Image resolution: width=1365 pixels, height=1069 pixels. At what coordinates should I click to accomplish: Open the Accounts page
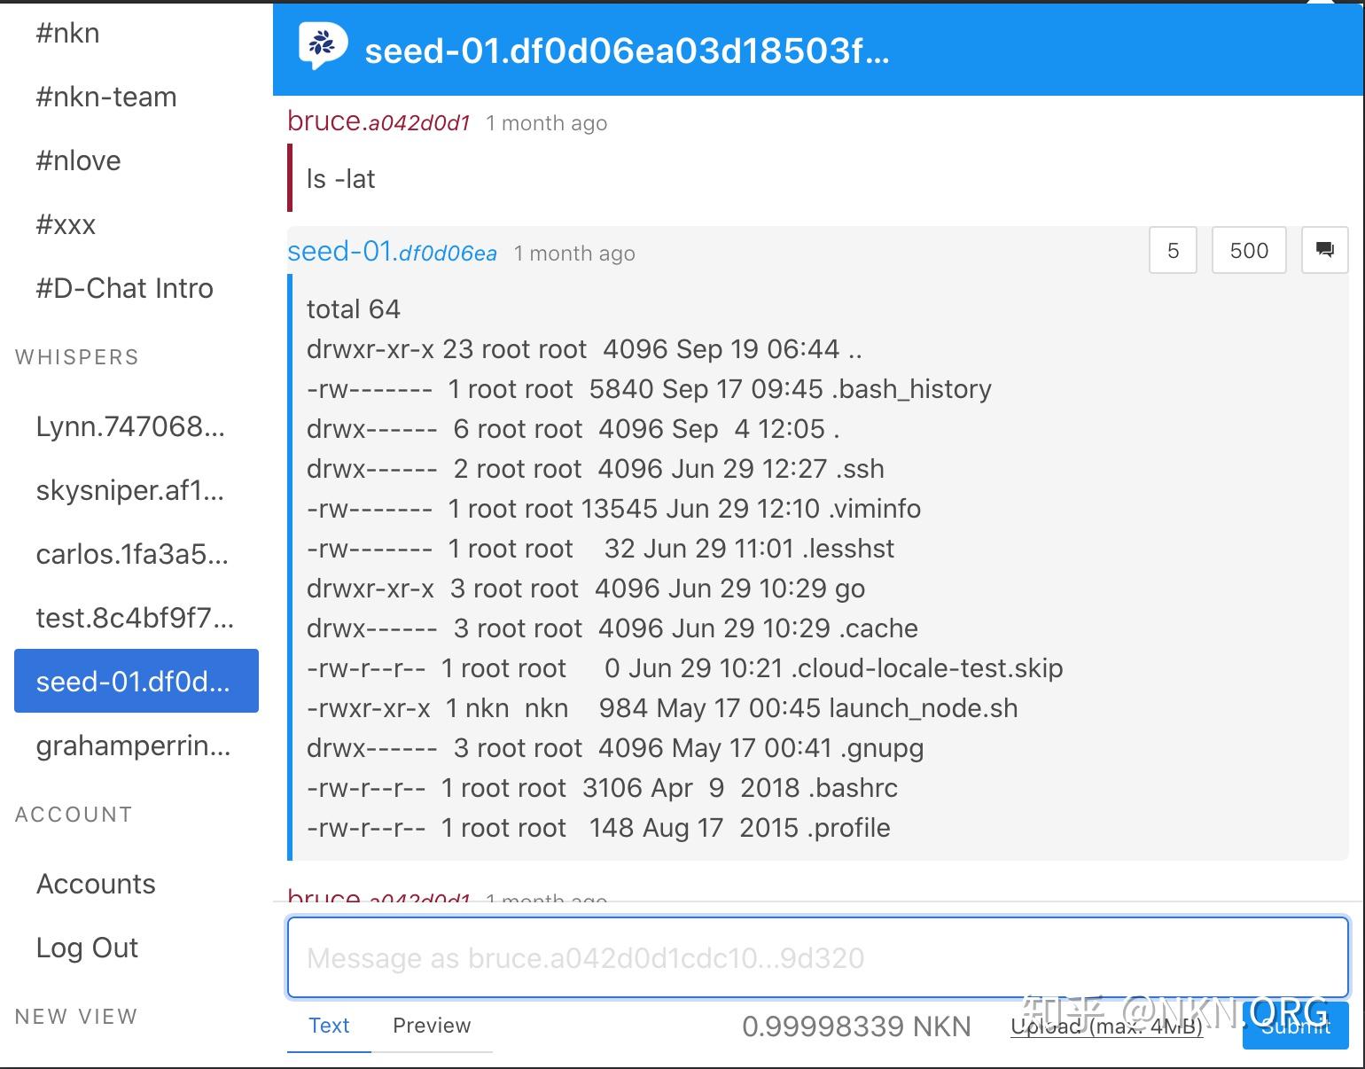[96, 885]
